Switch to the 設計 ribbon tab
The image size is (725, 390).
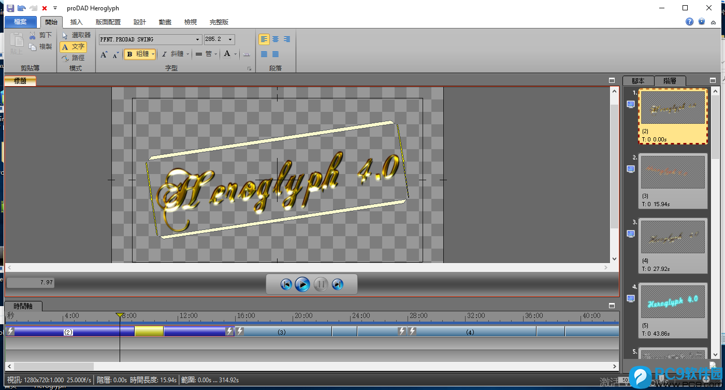tap(140, 22)
